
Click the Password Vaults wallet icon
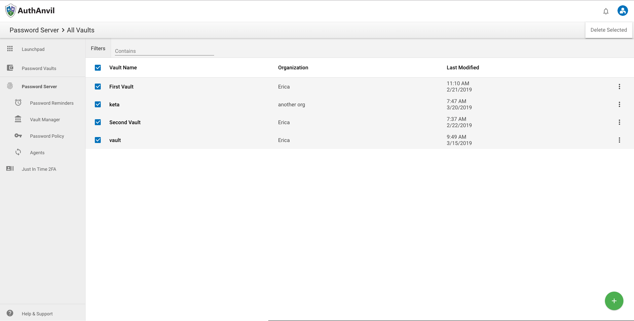point(10,68)
